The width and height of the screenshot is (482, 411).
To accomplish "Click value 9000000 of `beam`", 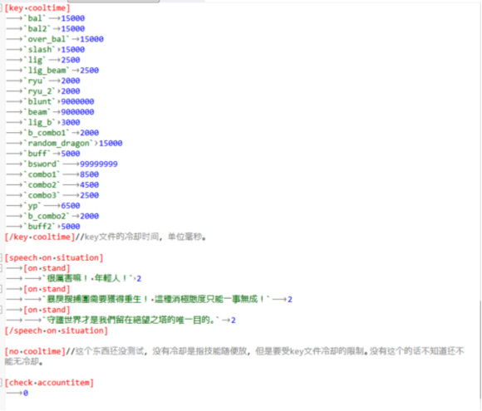I will 77,112.
